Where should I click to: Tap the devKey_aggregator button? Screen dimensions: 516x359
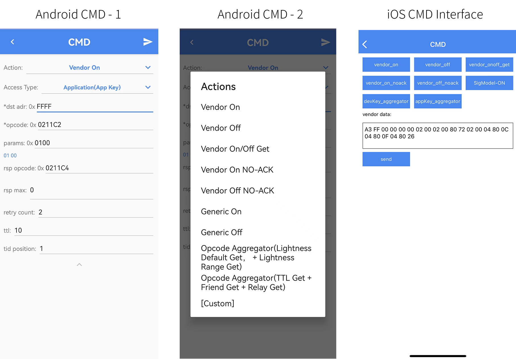pyautogui.click(x=386, y=101)
